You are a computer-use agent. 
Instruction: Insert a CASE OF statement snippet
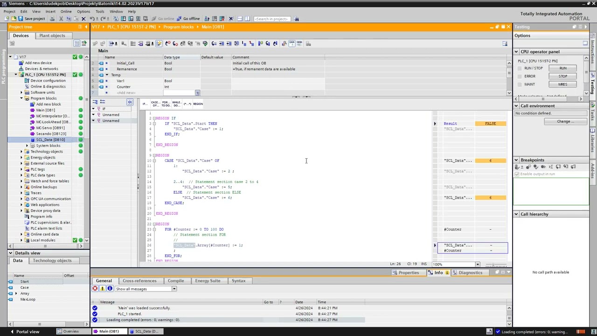pos(155,104)
